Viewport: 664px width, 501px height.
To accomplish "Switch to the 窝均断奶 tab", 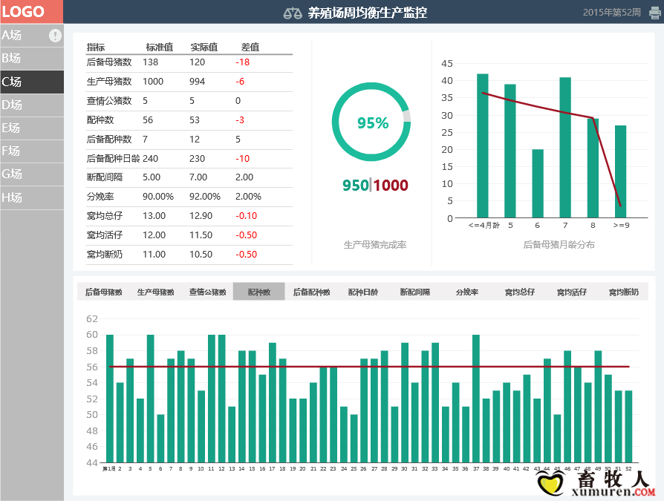I will (623, 292).
